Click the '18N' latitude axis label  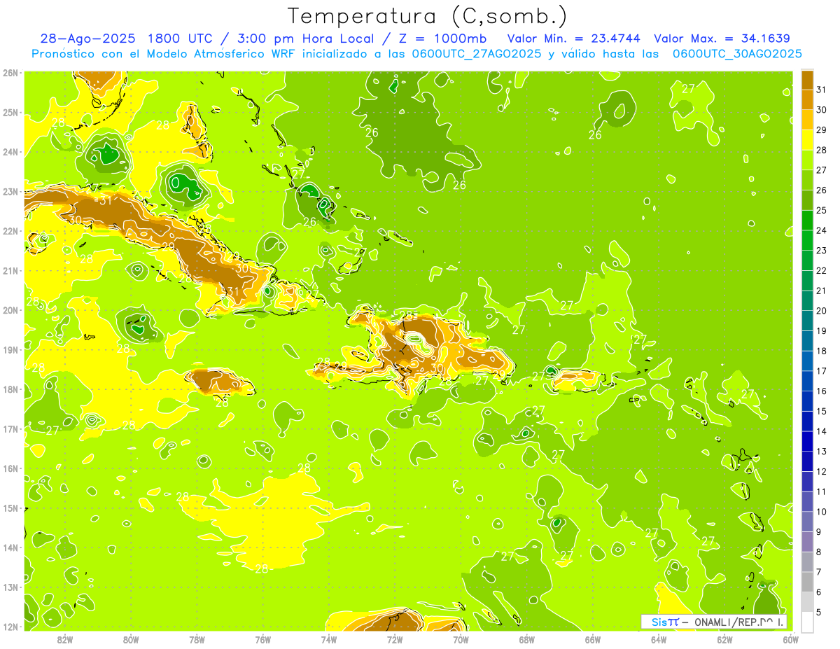[x=10, y=389]
